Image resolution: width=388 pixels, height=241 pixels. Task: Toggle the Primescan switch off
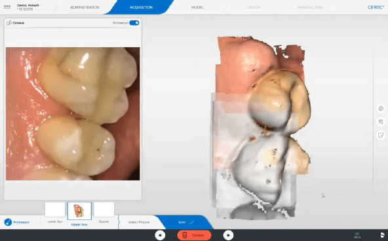[x=134, y=23]
